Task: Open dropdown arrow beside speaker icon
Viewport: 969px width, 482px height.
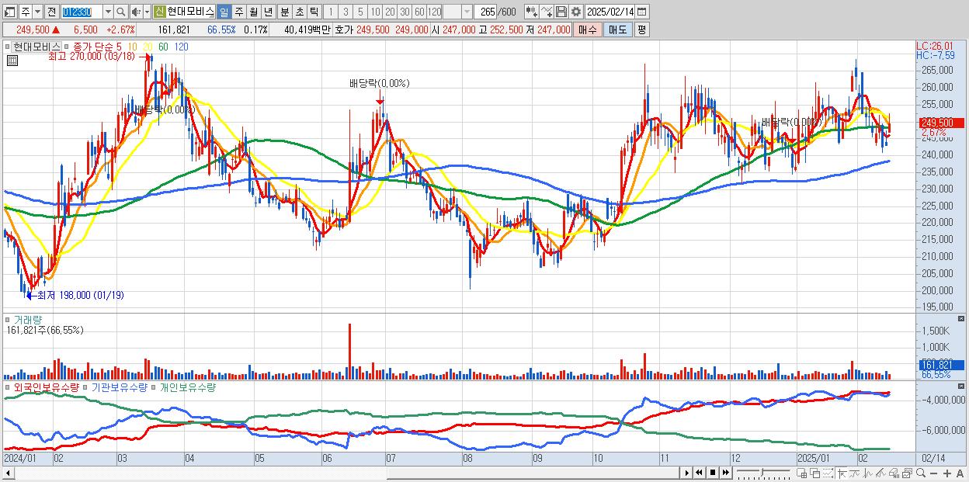Action: pos(147,12)
